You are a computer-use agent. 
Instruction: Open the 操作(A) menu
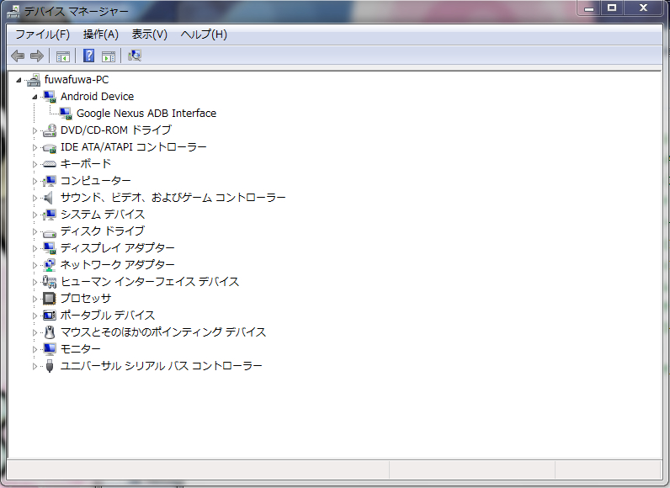tap(100, 34)
